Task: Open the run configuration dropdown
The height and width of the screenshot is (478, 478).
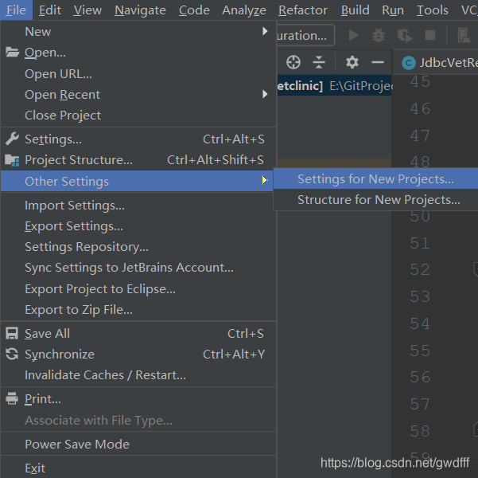Action: pos(305,35)
